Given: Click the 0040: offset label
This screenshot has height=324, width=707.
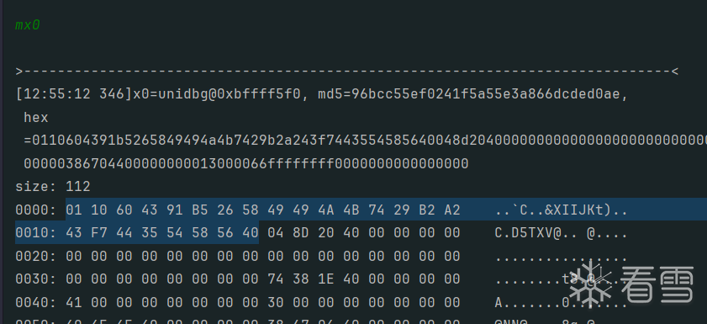Looking at the screenshot, I should click(x=36, y=302).
